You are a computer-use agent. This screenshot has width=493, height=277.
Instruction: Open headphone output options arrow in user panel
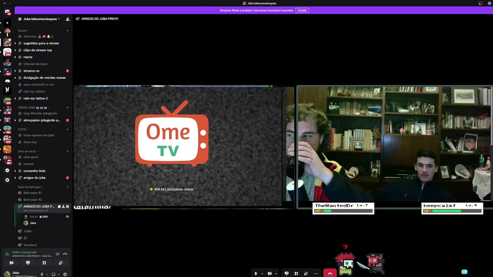(59, 274)
